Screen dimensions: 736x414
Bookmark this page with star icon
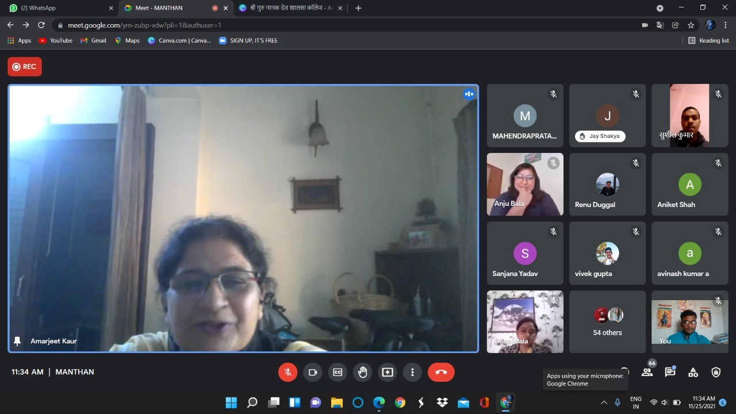point(691,25)
